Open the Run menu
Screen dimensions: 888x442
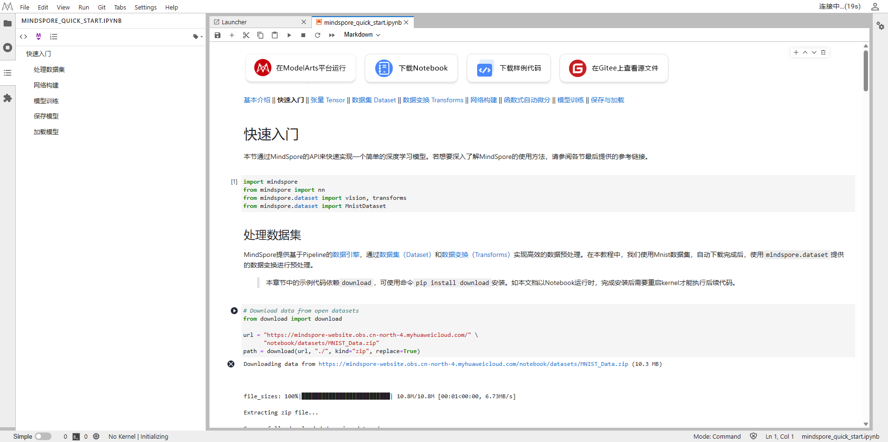pyautogui.click(x=84, y=7)
